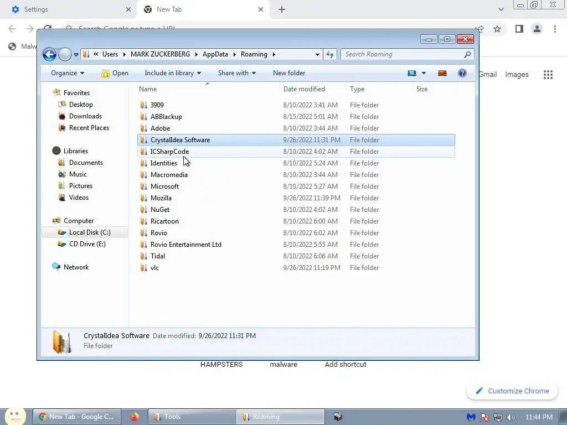Select the ABBlackup folder icon
The image size is (567, 425).
[x=143, y=116]
